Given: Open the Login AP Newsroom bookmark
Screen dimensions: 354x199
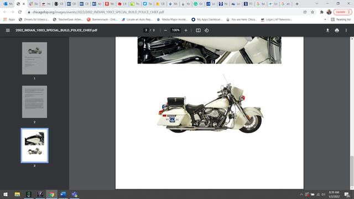Looking at the screenshot, I should (x=277, y=20).
